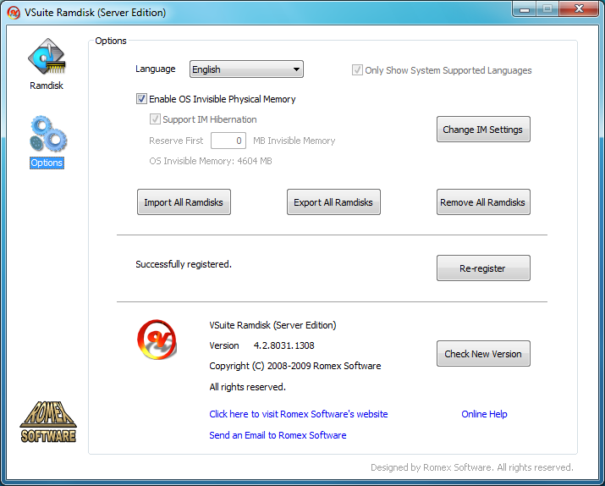Image resolution: width=605 pixels, height=486 pixels.
Task: Click Send an Email to Romex Software
Action: click(x=278, y=435)
